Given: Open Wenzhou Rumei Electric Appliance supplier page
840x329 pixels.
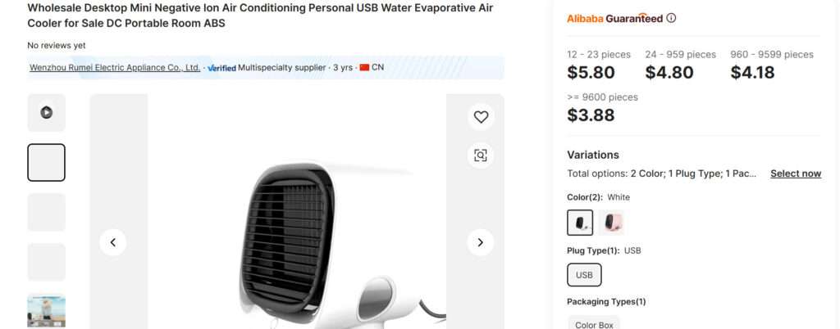Looking at the screenshot, I should [115, 67].
